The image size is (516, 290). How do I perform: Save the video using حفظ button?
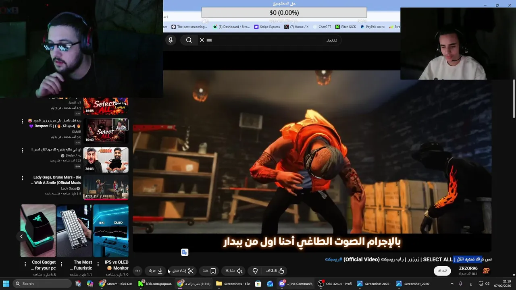click(x=210, y=271)
